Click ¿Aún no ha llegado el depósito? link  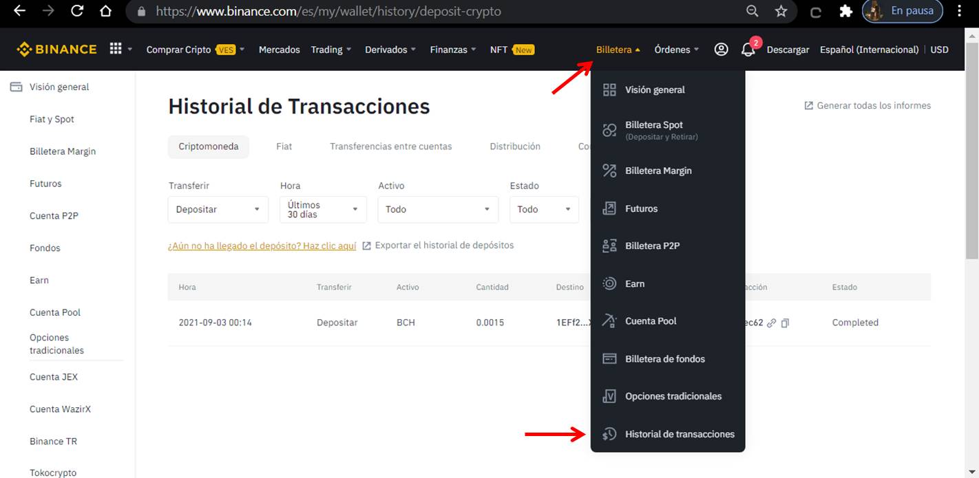point(262,246)
